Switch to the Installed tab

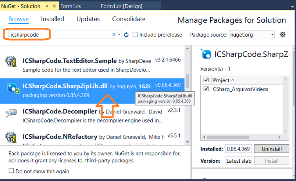pos(52,19)
